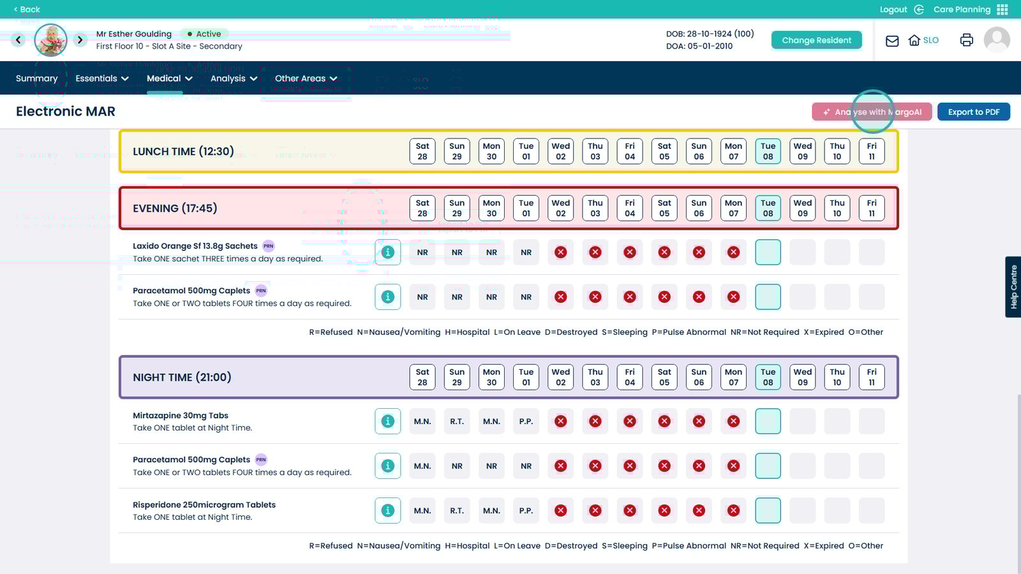Expand the Essentials dropdown menu
This screenshot has height=574, width=1021.
102,78
